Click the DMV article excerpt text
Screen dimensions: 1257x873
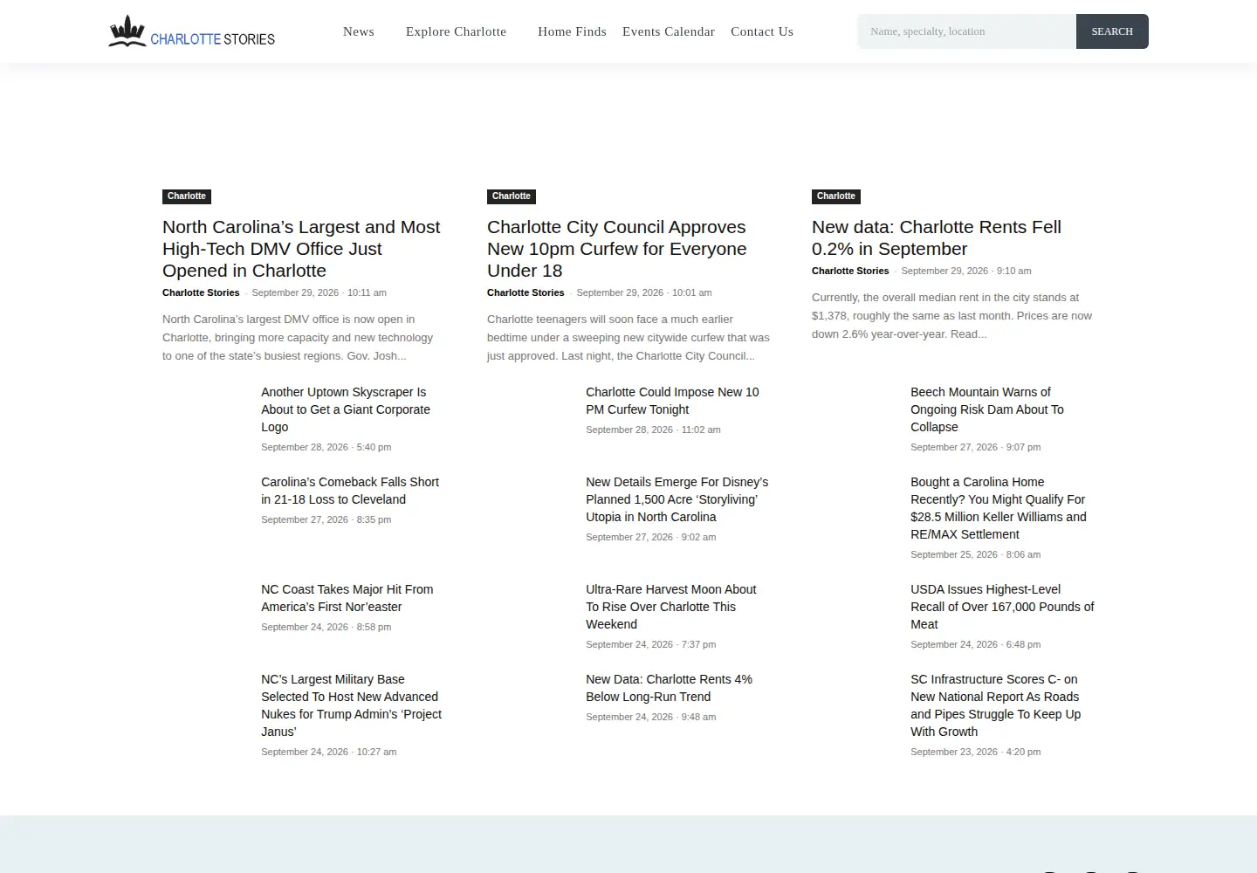coord(298,338)
